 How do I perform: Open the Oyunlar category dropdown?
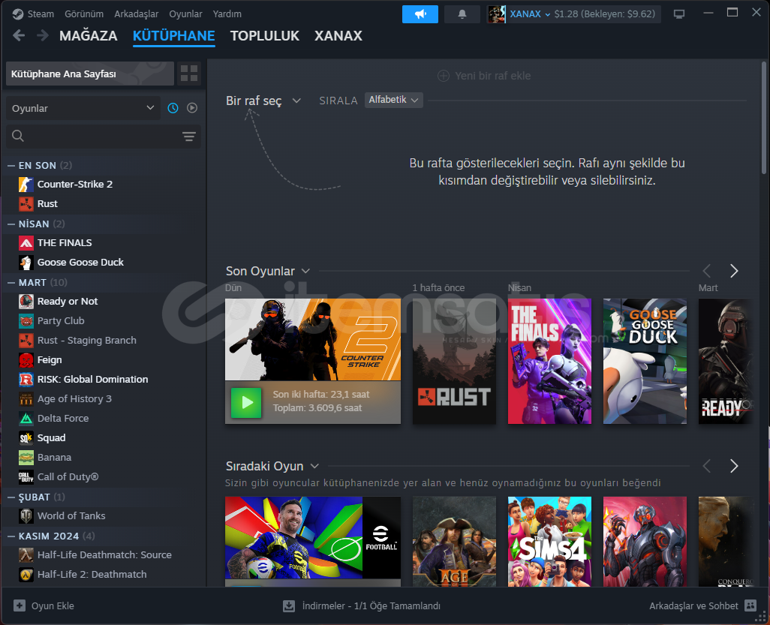(x=83, y=109)
